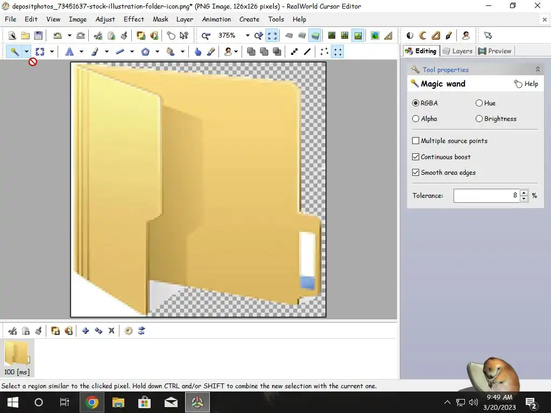Viewport: 551px width, 413px height.
Task: Increase Tolerance with the up spinner arrow
Action: (524, 193)
